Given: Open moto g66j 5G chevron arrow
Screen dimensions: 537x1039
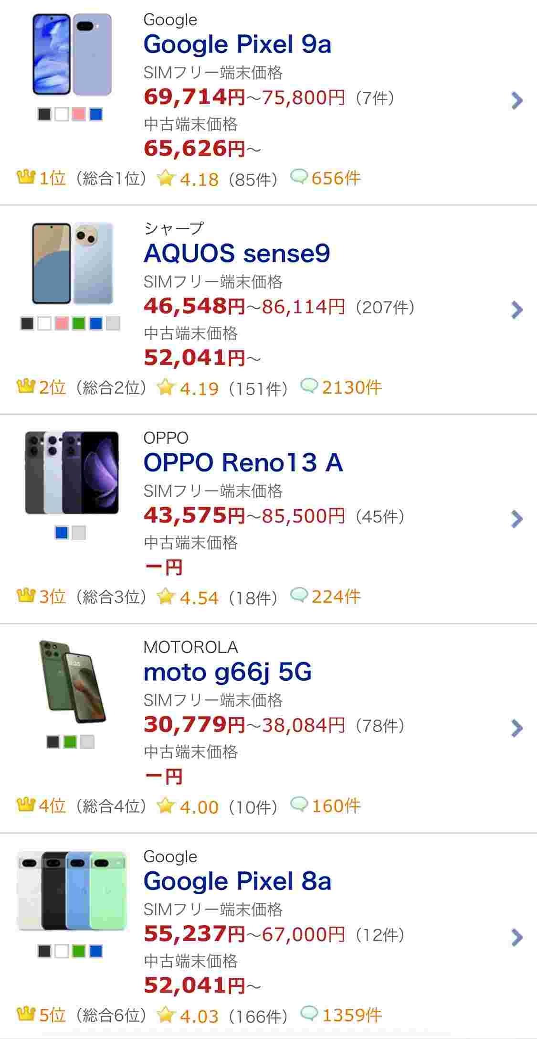Looking at the screenshot, I should pyautogui.click(x=516, y=728).
